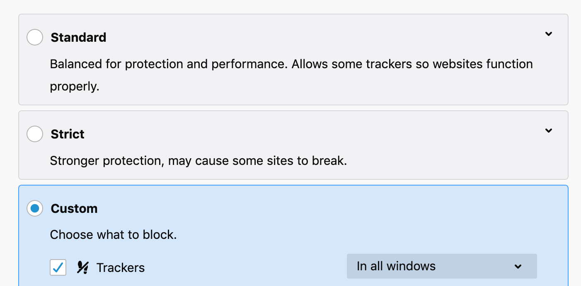Select the Strict radio button
The width and height of the screenshot is (581, 286).
pyautogui.click(x=35, y=134)
